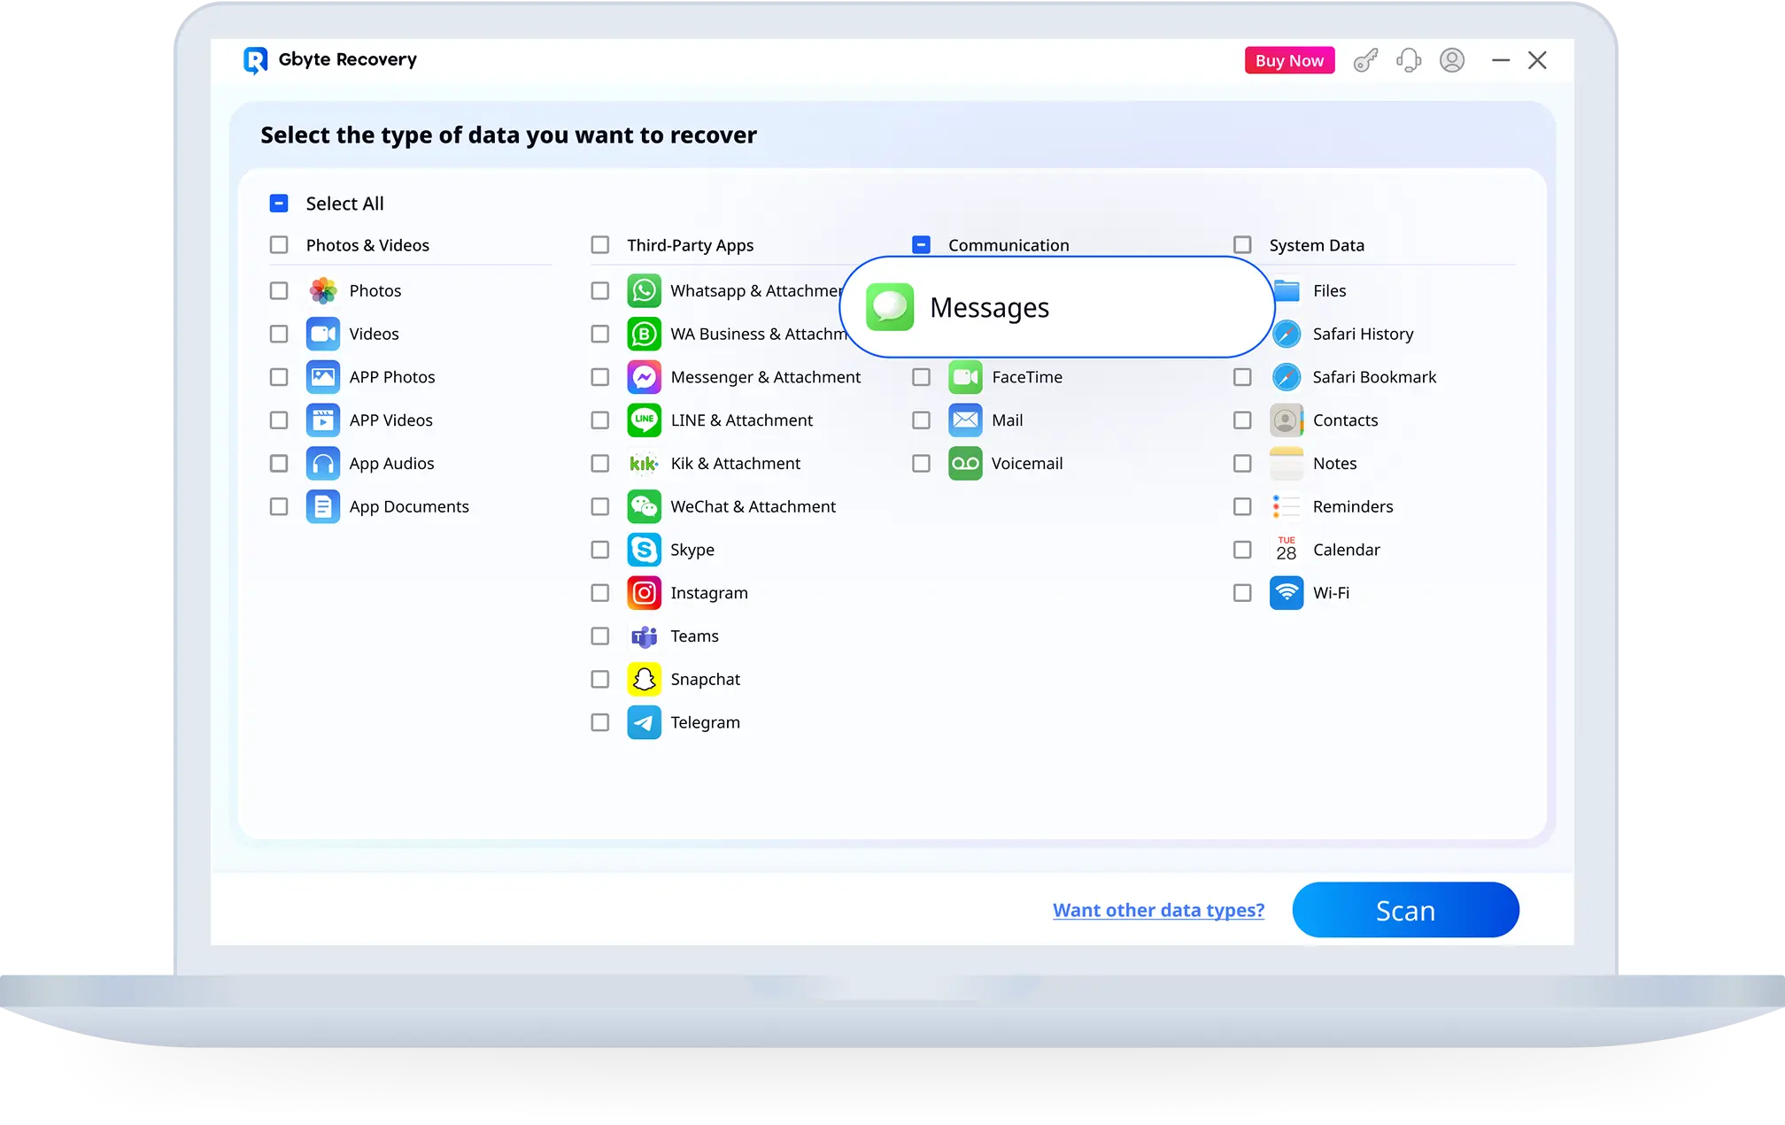Click the Safari Bookmark compass icon
The height and width of the screenshot is (1125, 1785).
pos(1287,377)
